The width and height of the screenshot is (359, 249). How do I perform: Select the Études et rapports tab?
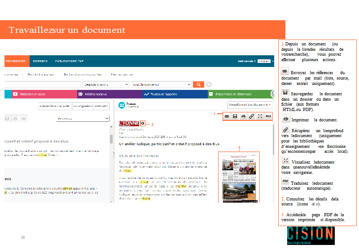161,94
